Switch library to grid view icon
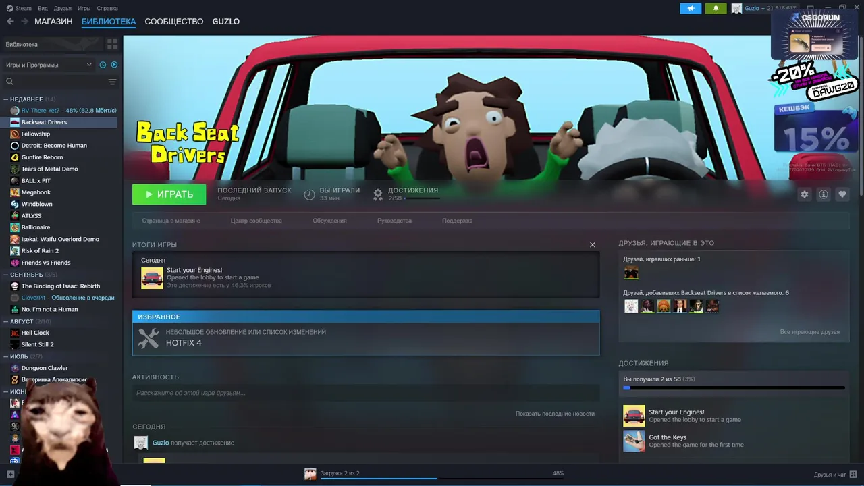The width and height of the screenshot is (864, 486). 112,44
